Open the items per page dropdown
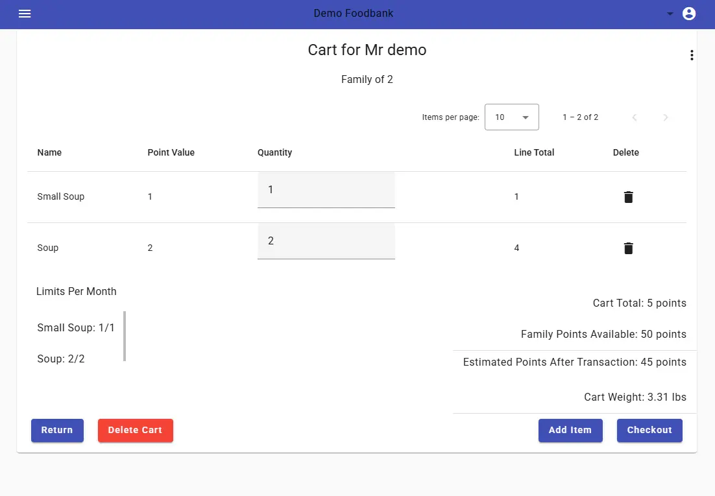This screenshot has height=496, width=715. click(511, 117)
